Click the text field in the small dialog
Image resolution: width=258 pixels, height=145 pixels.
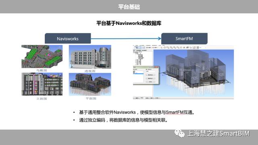[x=150, y=71]
